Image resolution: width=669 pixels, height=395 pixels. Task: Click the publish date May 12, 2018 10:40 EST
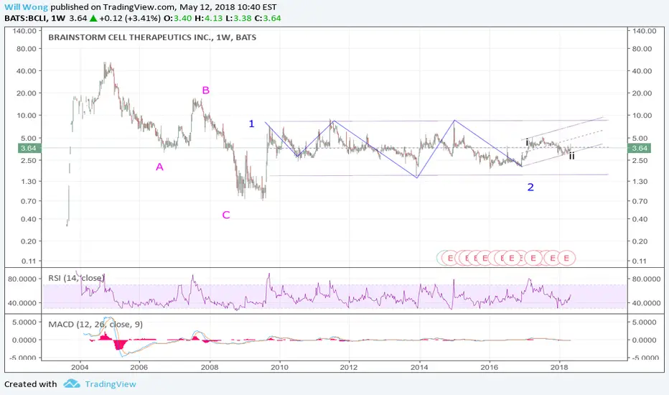(x=228, y=7)
